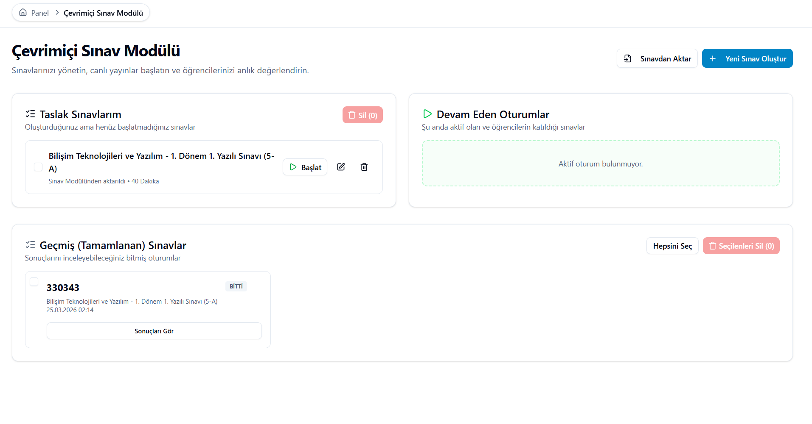Click the edit pencil icon for draft exam

coord(341,167)
